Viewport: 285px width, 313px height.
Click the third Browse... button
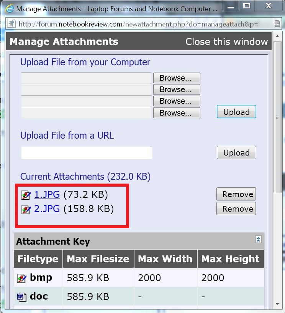pyautogui.click(x=177, y=101)
